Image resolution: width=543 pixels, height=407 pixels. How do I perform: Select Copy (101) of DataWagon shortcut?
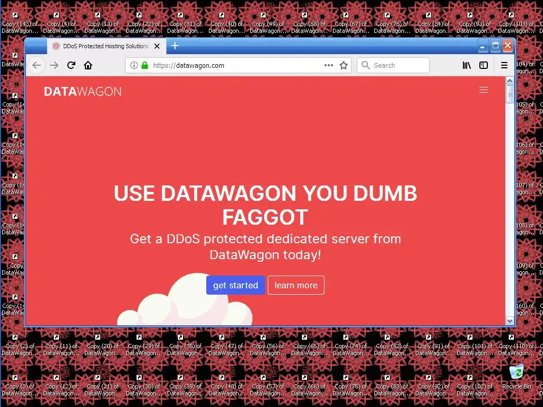(475, 346)
